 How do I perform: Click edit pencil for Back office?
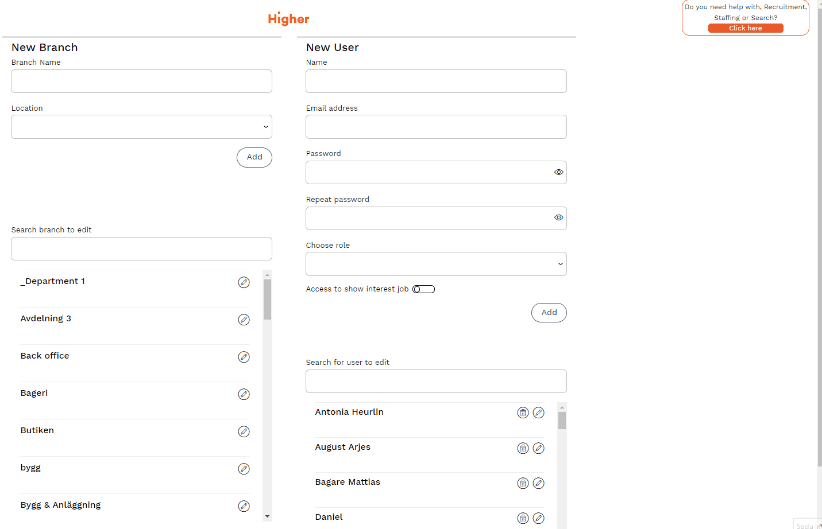point(244,357)
